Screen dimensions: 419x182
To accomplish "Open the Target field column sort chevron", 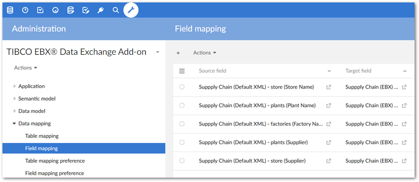I will pos(405,71).
